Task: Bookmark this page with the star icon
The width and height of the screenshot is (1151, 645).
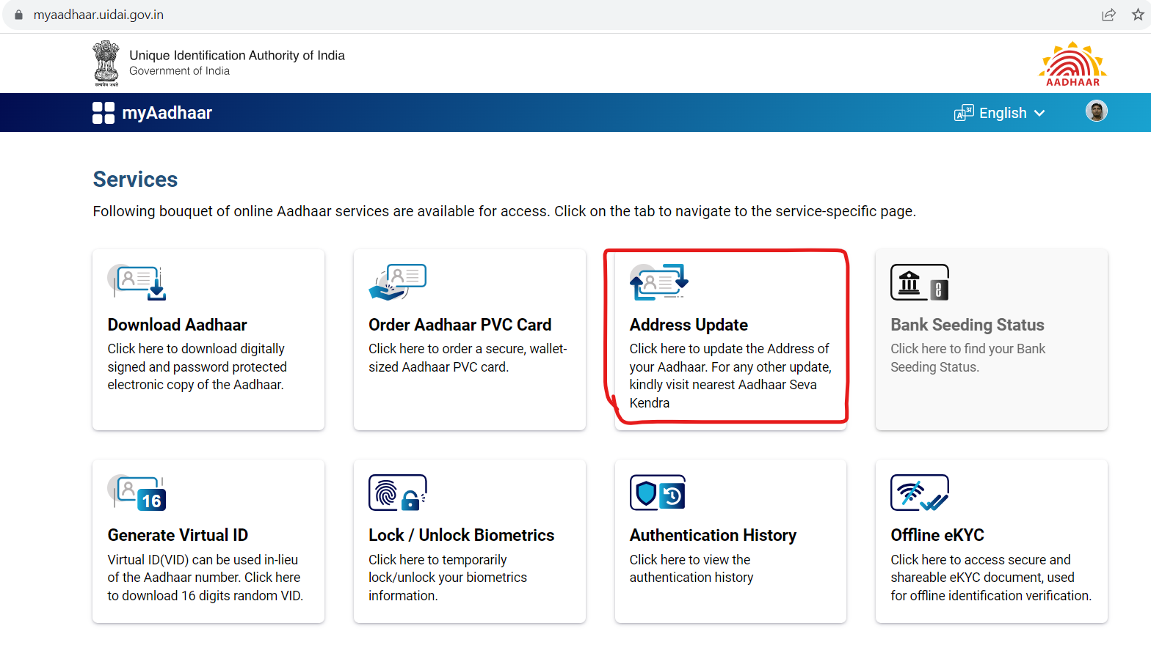Action: pos(1138,15)
